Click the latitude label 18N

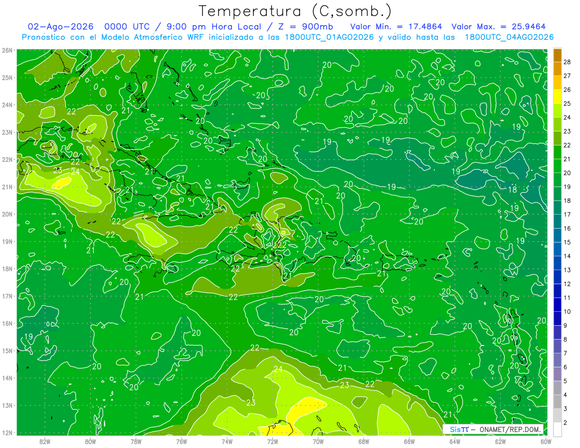[7, 269]
